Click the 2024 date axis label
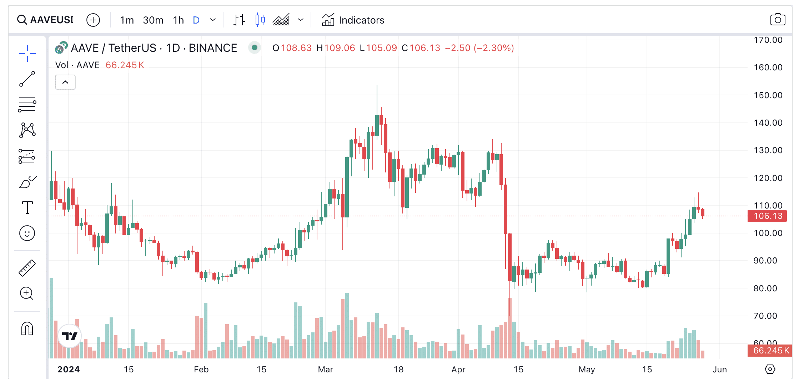This screenshot has height=387, width=804. (x=69, y=370)
